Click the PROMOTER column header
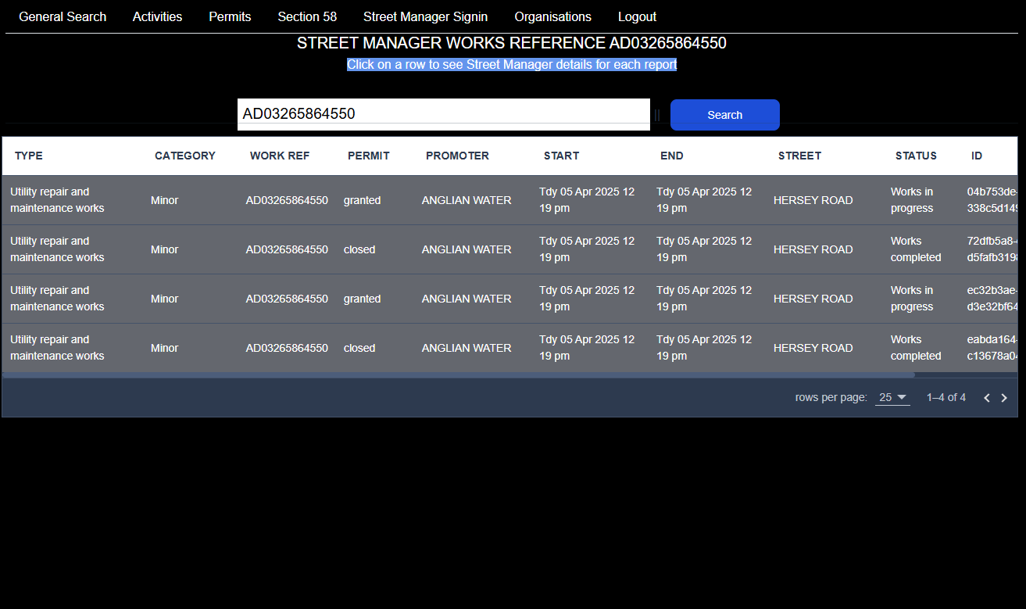The image size is (1026, 609). click(457, 156)
